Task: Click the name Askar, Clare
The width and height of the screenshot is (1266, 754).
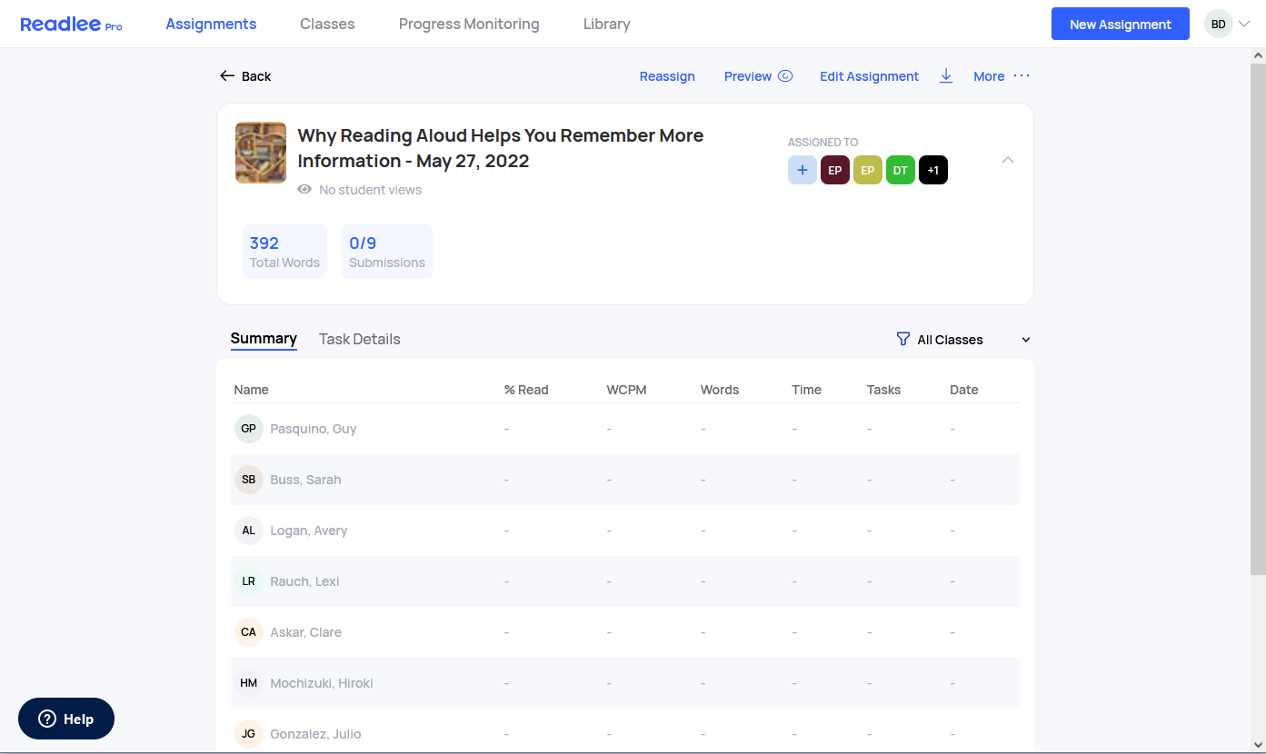Action: [x=306, y=632]
